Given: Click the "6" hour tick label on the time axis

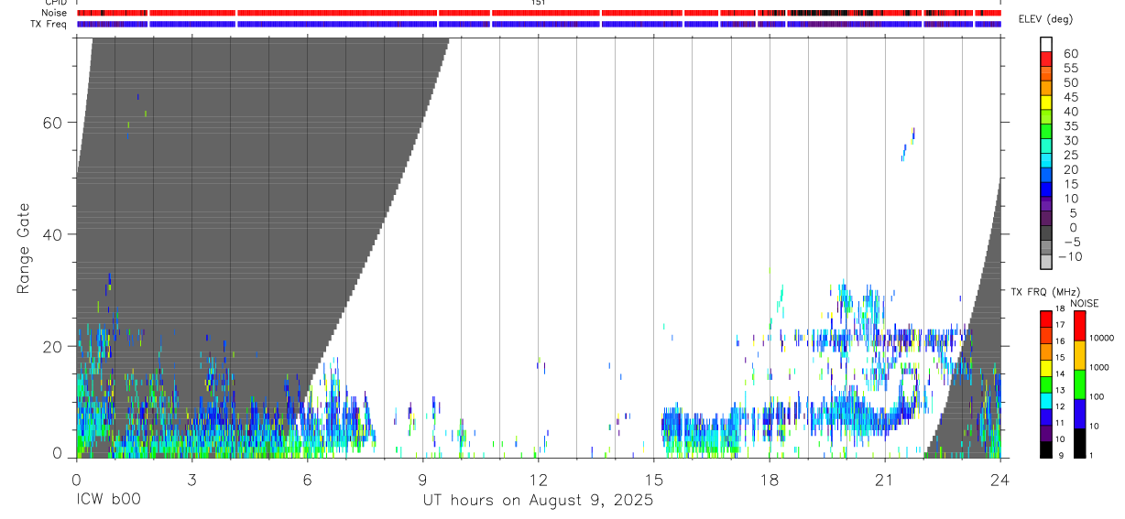Looking at the screenshot, I should pyautogui.click(x=307, y=480).
